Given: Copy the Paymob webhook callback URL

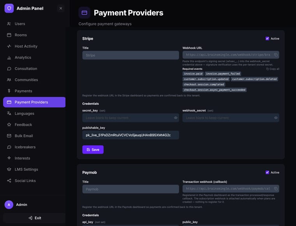Looking at the screenshot, I should point(276,189).
